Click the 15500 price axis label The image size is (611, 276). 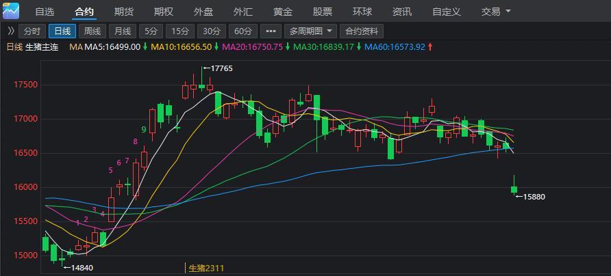25,221
